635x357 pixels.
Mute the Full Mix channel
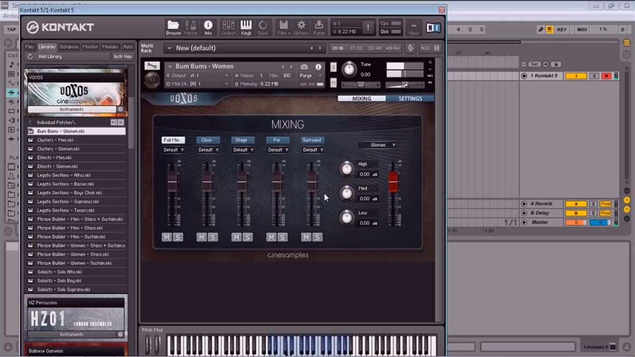[167, 237]
